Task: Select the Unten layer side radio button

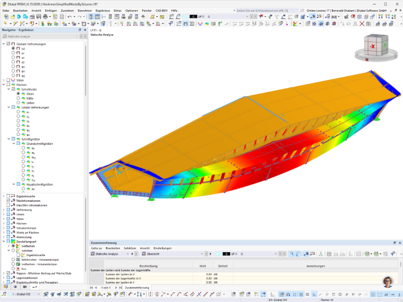Action: point(18,102)
